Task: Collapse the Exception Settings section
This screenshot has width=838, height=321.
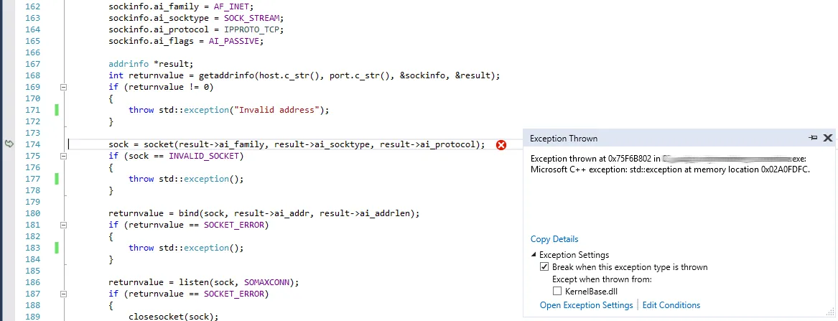Action: pos(534,256)
